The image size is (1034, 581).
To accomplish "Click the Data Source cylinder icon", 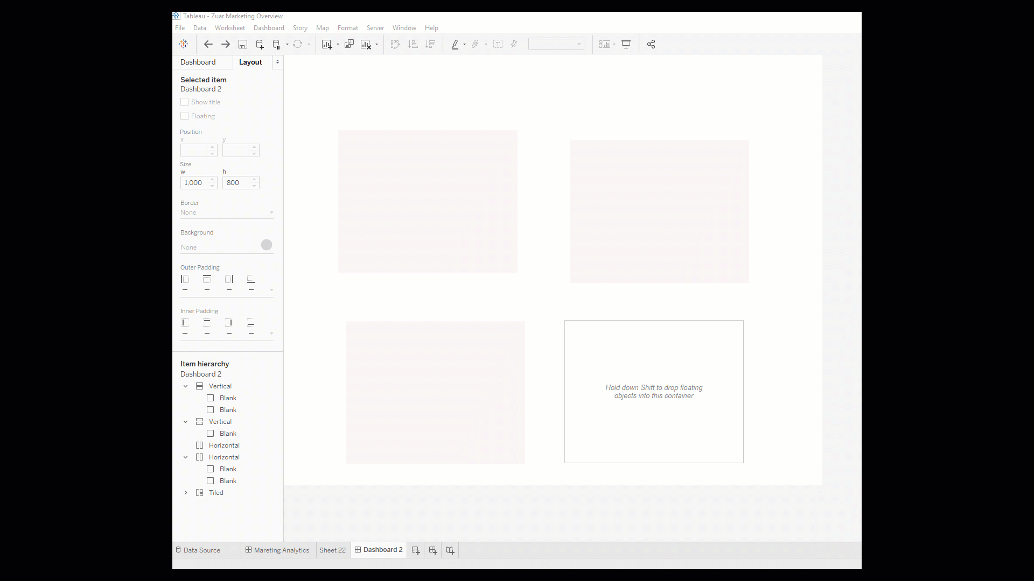I will 178,550.
